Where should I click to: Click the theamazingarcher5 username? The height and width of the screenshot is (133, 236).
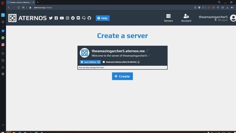point(213,17)
